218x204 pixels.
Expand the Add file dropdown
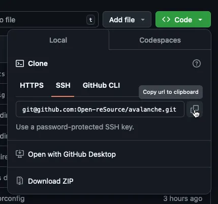[x=127, y=19]
